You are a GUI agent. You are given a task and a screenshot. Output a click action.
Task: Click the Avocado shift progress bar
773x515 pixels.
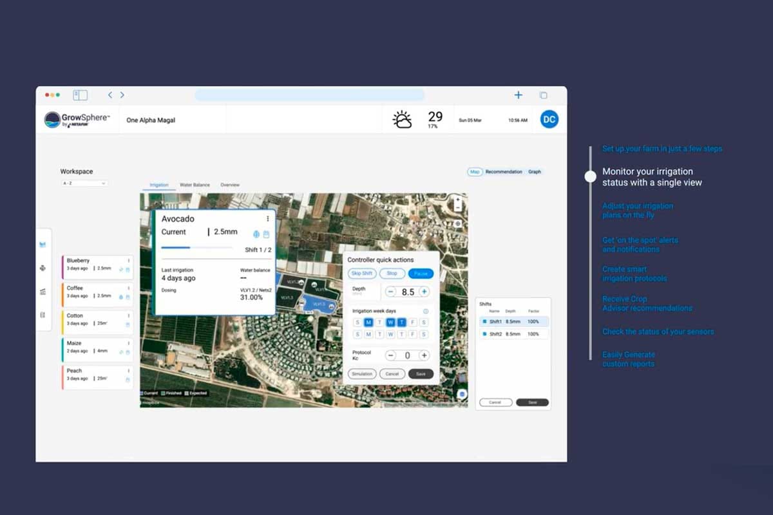tap(196, 247)
